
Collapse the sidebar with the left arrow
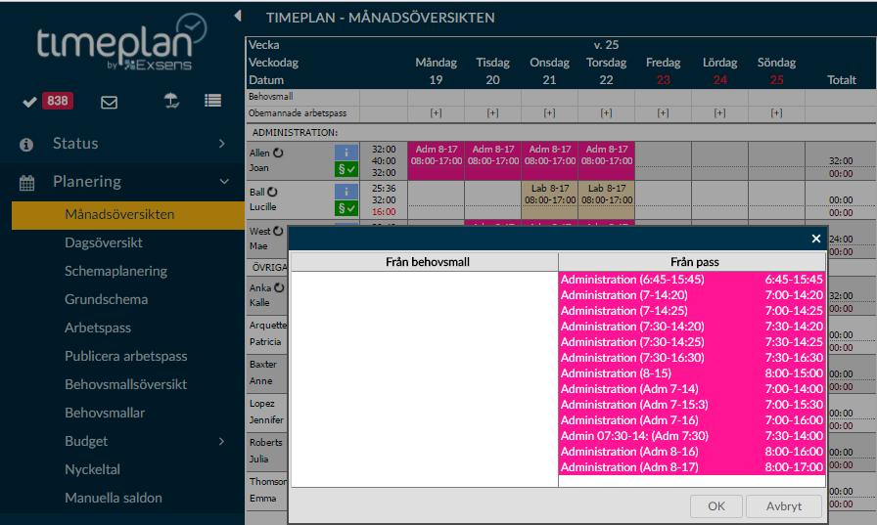tap(238, 16)
